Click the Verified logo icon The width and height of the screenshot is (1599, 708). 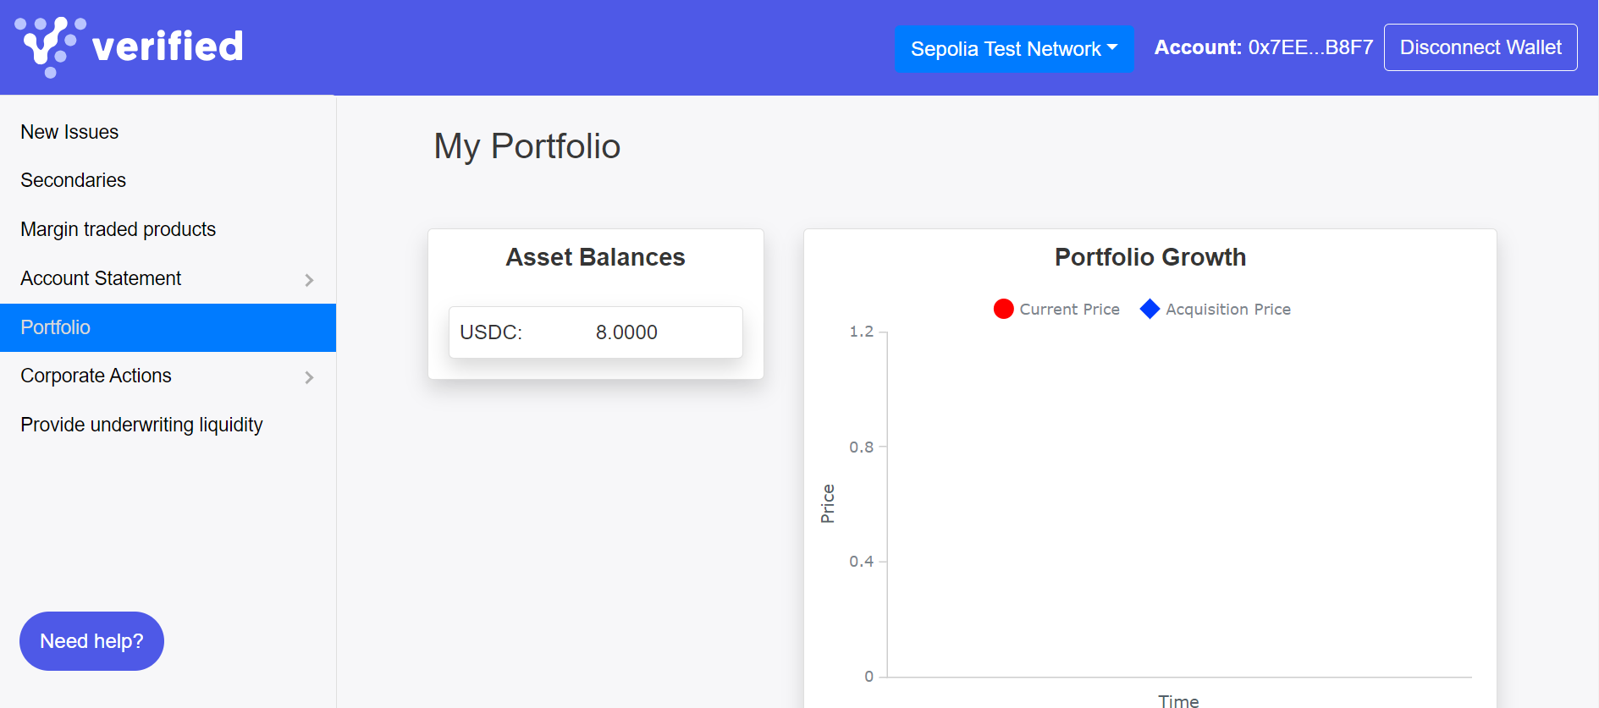click(49, 46)
